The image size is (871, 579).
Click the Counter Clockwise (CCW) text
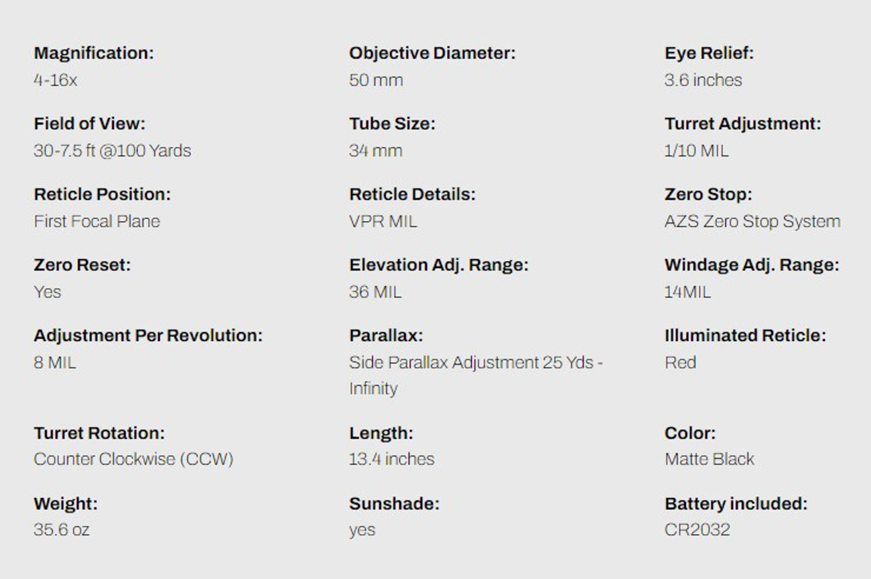point(133,460)
